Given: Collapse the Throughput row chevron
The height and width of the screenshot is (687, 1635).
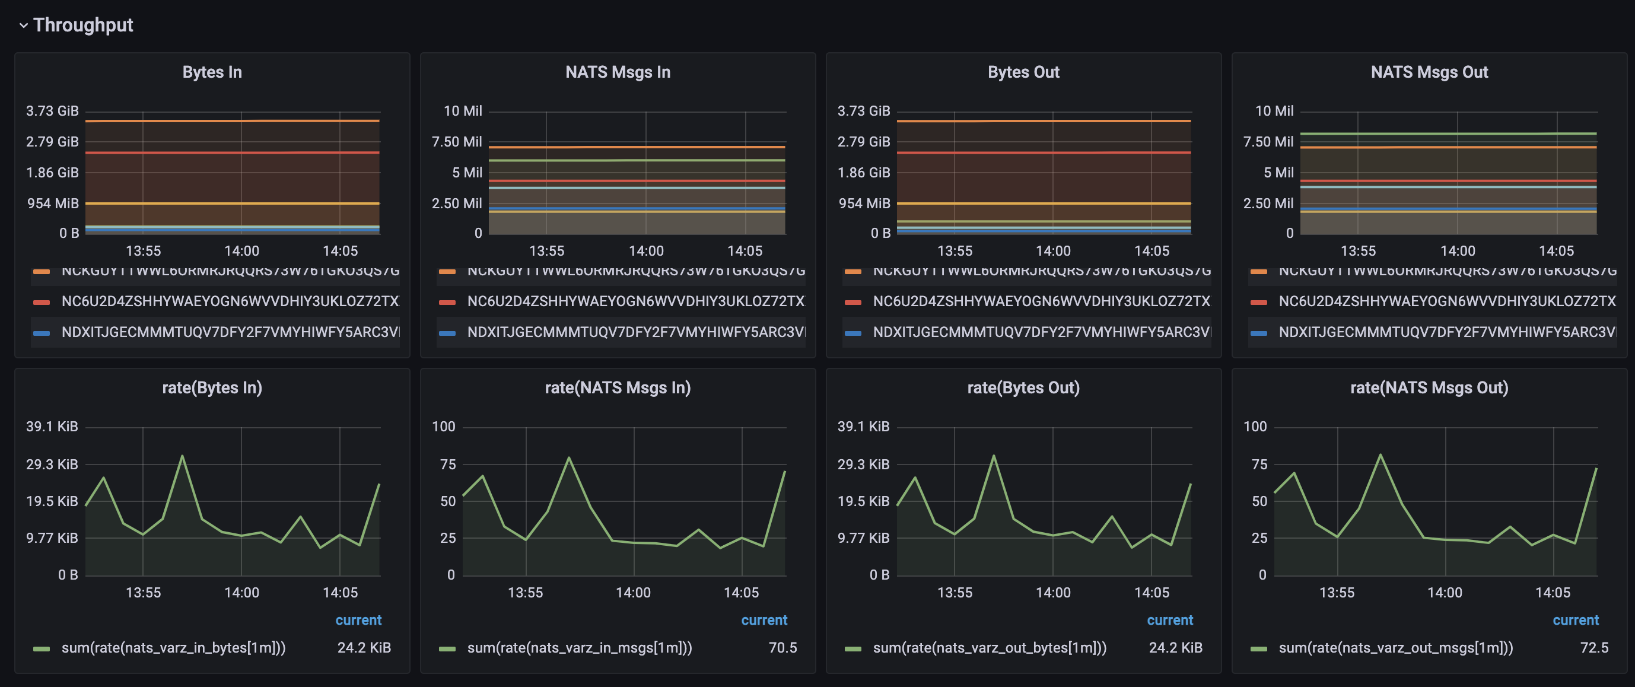Looking at the screenshot, I should 24,26.
